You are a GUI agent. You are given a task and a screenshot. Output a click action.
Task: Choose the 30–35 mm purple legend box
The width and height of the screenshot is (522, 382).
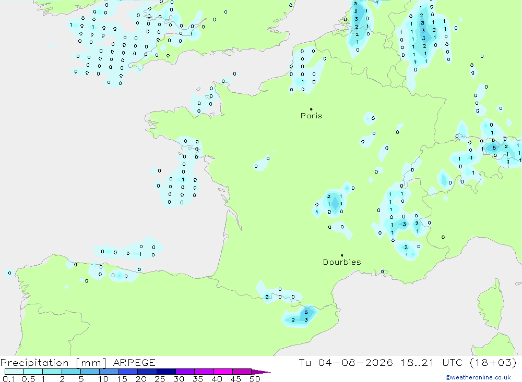tap(185, 372)
